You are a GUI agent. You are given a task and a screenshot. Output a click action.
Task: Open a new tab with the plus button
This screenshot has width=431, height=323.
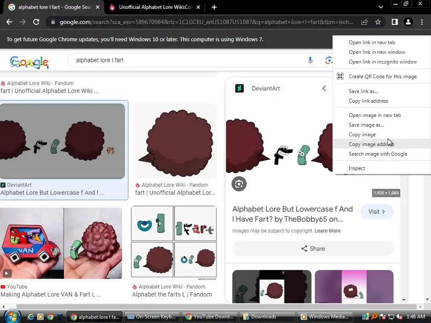coord(214,8)
